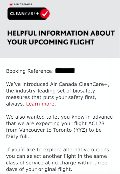Click the Air Canada wordmark text
The image size is (120, 174).
[23, 4]
